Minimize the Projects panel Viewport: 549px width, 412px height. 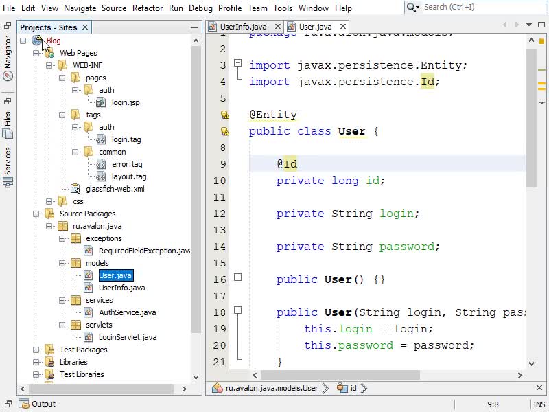tap(194, 27)
